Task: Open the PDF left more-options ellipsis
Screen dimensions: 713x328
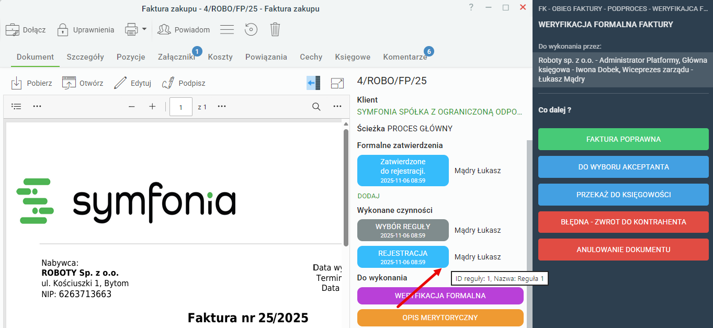Action: tap(37, 106)
